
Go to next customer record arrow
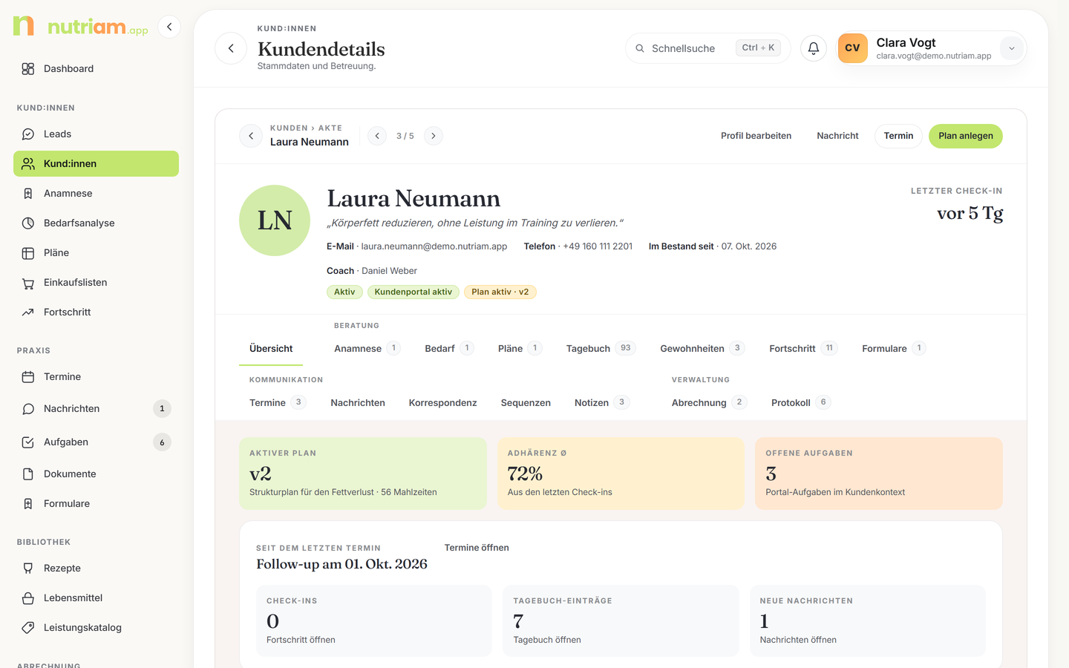[434, 136]
